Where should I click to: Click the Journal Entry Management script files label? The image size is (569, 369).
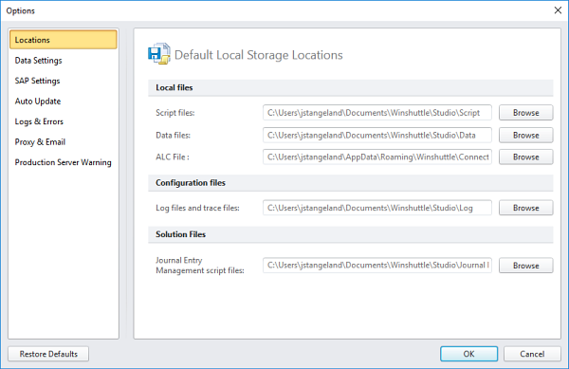click(x=200, y=266)
